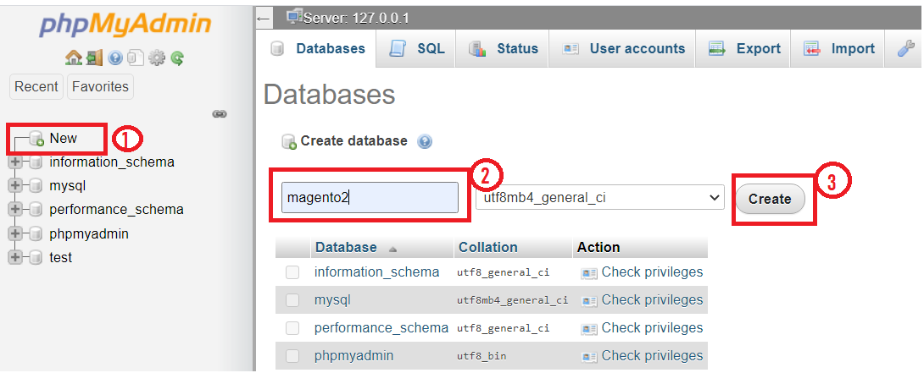The height and width of the screenshot is (373, 924).
Task: Click privileges icon in information_schema row
Action: click(x=589, y=273)
